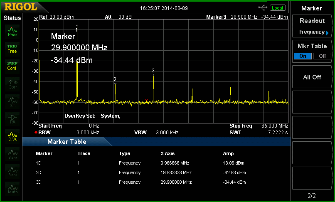This screenshot has height=202, width=335.
Task: Click the 2/2 page indicator
Action: click(x=312, y=196)
